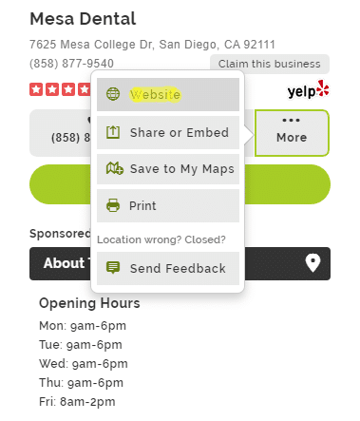Click the three dots above More
The height and width of the screenshot is (421, 360).
coord(292,120)
